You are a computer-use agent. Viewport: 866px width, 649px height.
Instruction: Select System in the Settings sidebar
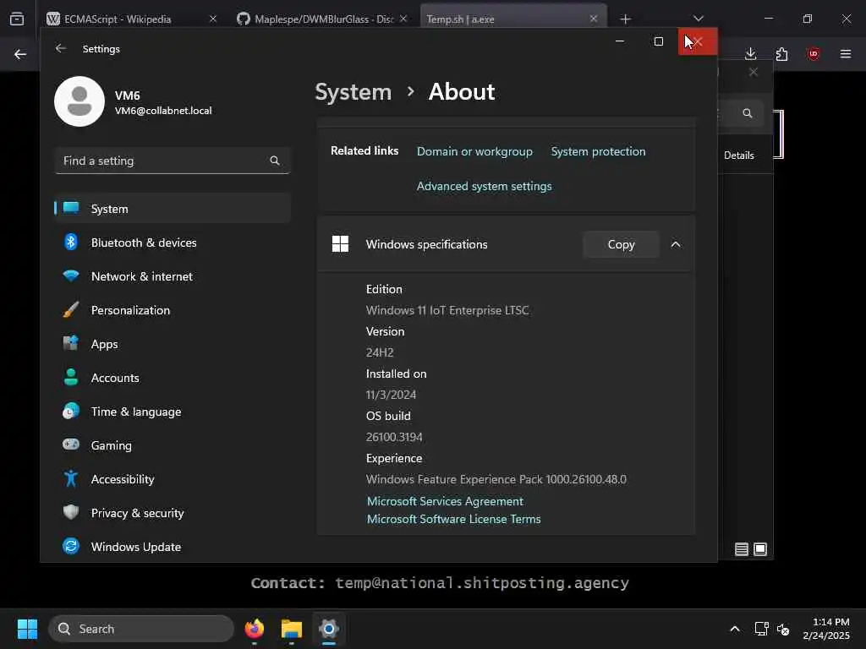tap(173, 209)
